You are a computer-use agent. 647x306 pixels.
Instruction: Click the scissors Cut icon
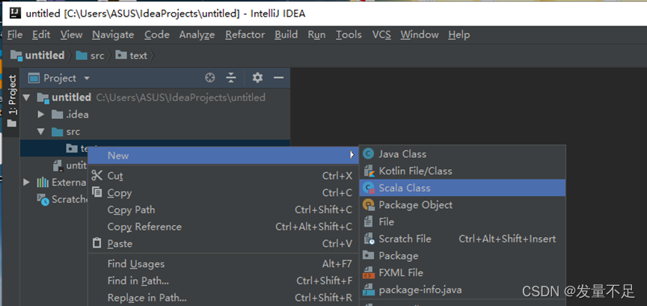pyautogui.click(x=97, y=176)
